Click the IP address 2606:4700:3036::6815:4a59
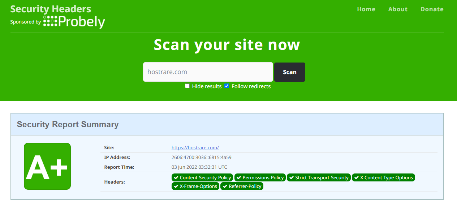This screenshot has width=457, height=206. click(x=201, y=157)
